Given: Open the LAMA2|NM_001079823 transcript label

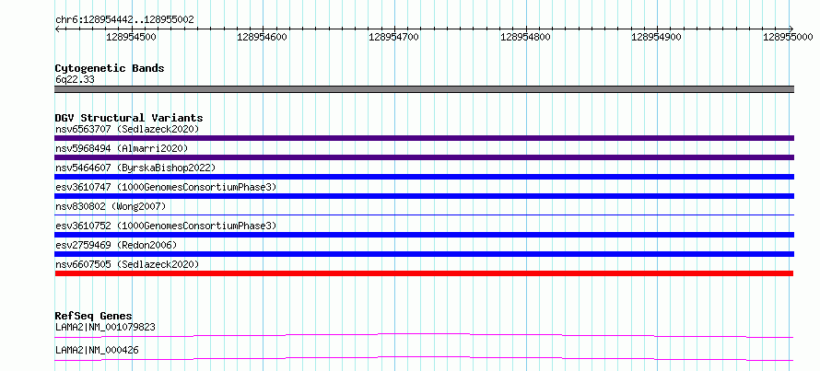Looking at the screenshot, I should [105, 328].
